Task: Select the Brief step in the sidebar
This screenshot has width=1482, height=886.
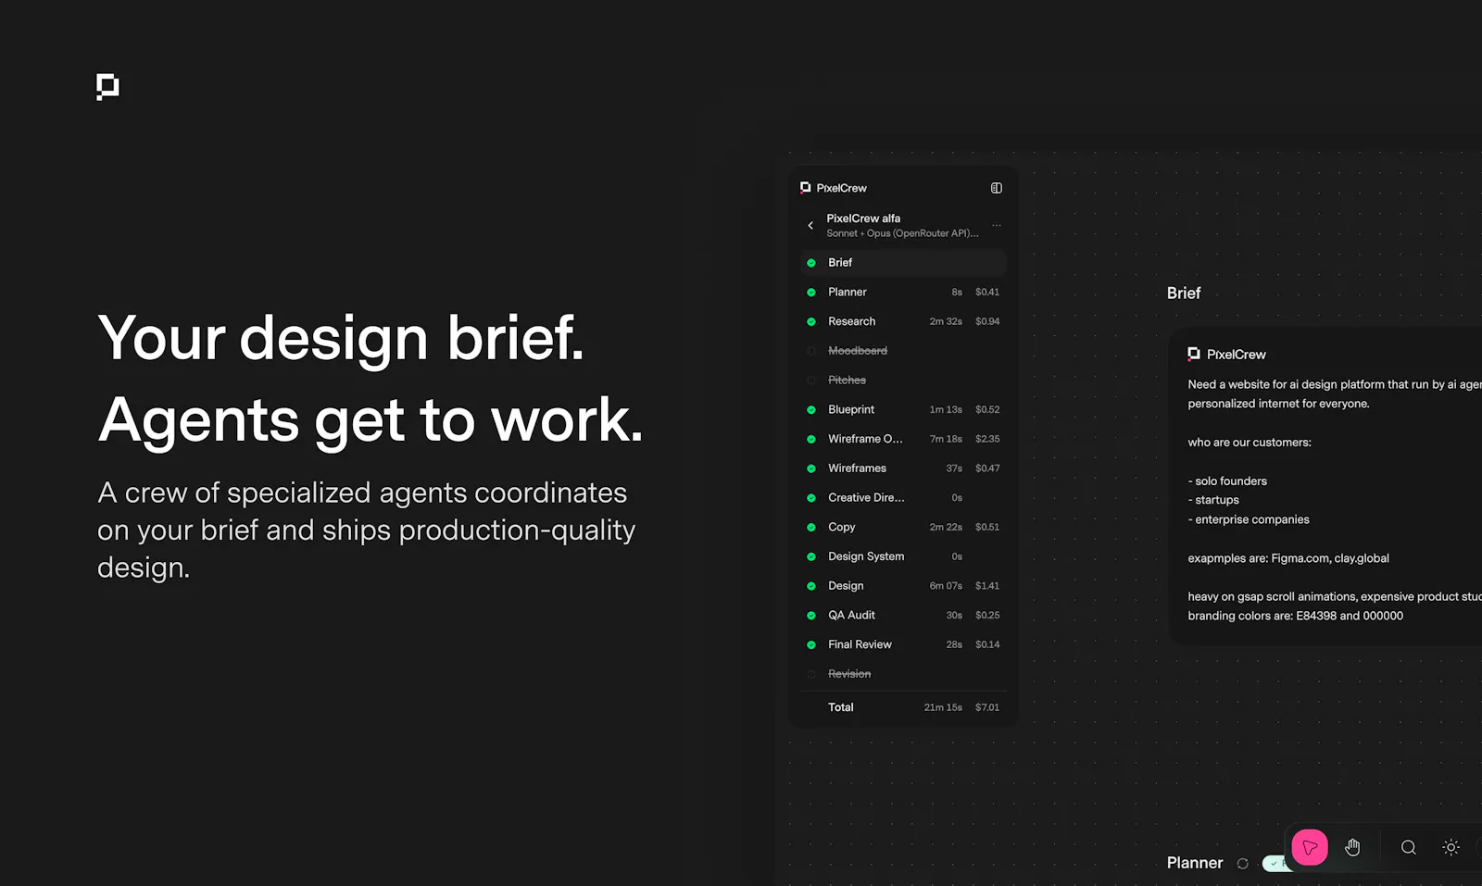Action: pyautogui.click(x=903, y=263)
